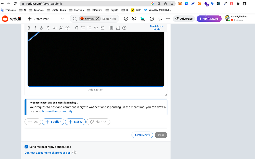Toggle the Spoiler tag on the post

pos(53,122)
